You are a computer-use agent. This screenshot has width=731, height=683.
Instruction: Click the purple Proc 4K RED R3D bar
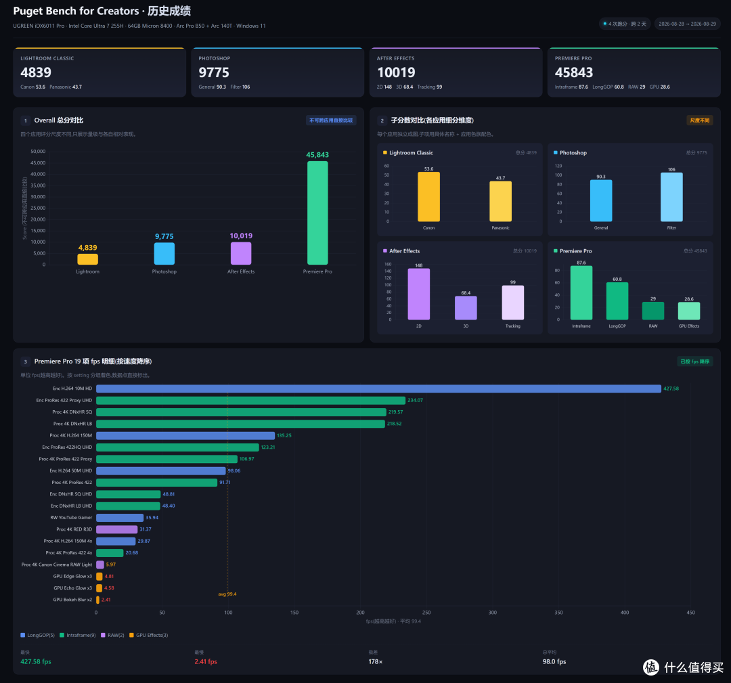point(117,529)
